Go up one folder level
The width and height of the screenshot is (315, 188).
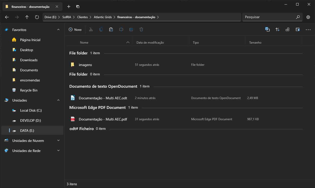[x=27, y=17]
